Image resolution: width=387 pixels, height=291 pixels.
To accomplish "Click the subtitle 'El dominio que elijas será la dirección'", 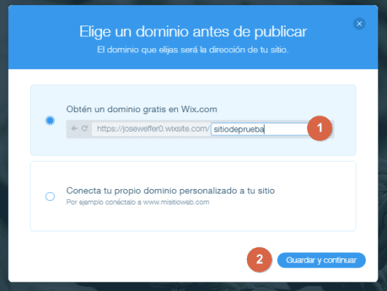I will (x=172, y=49).
